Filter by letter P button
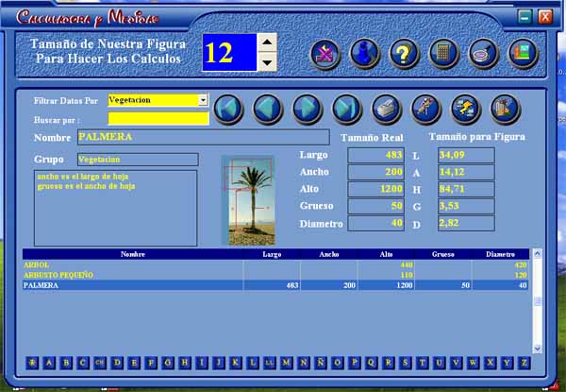 pyautogui.click(x=355, y=362)
